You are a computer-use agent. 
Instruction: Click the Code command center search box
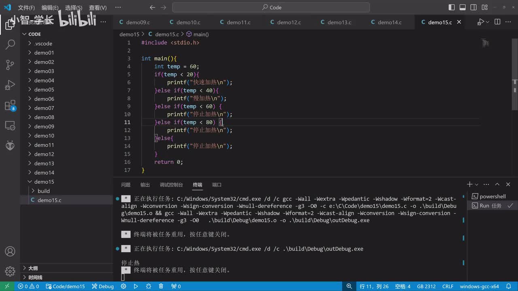pos(271,7)
